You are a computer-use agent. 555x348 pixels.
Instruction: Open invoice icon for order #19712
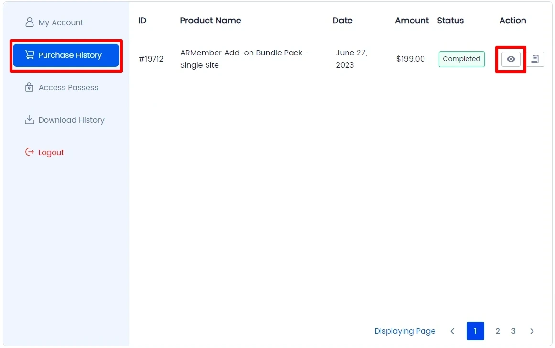tap(535, 59)
